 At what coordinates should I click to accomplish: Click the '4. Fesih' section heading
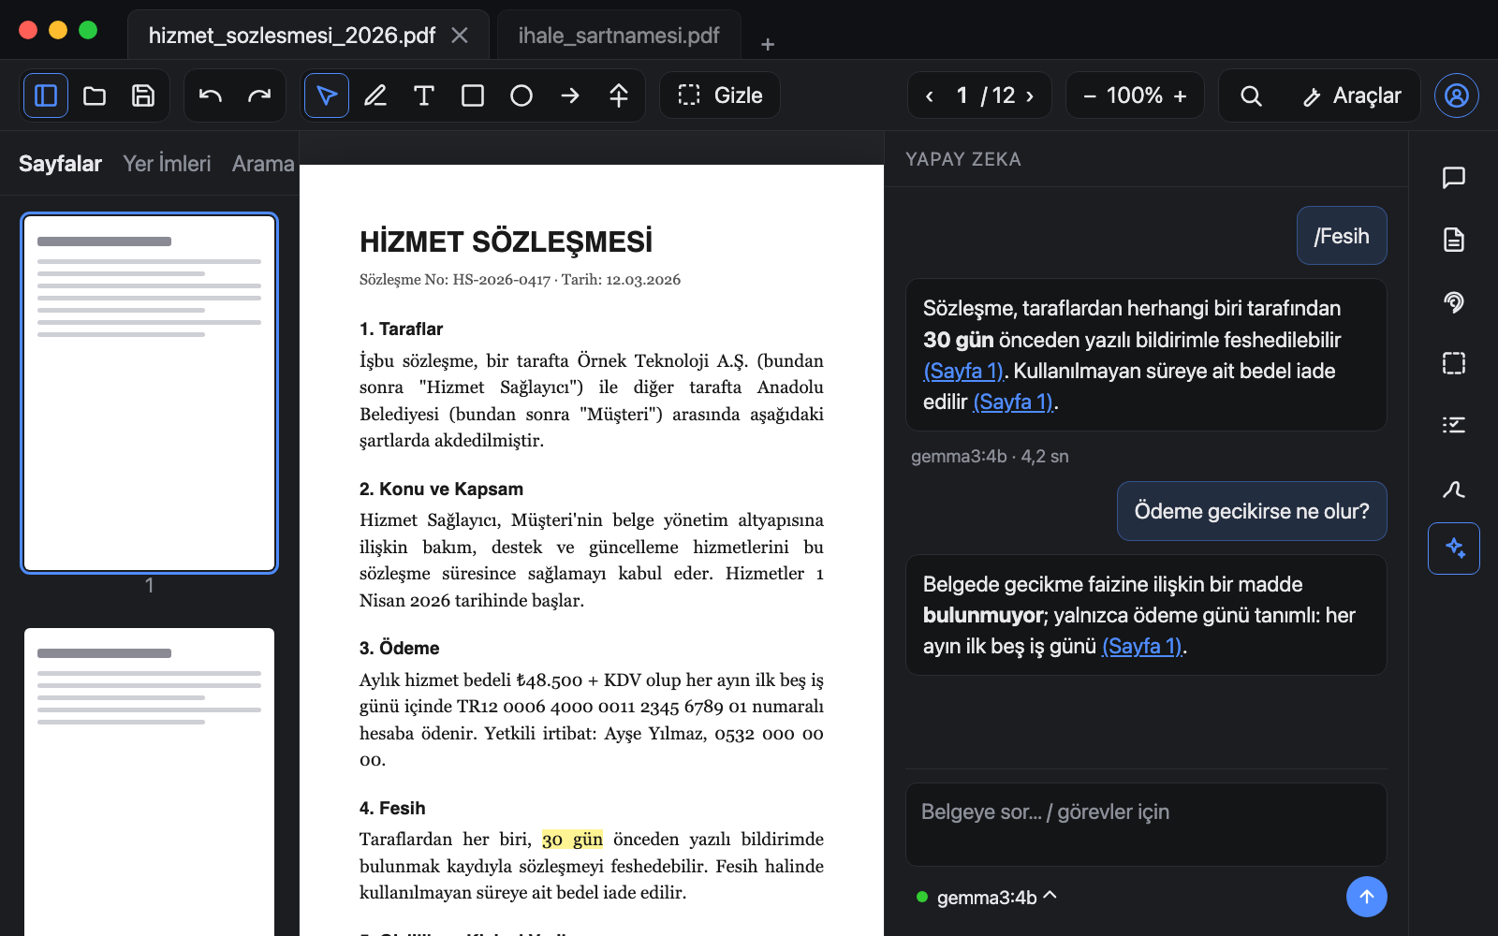click(392, 808)
